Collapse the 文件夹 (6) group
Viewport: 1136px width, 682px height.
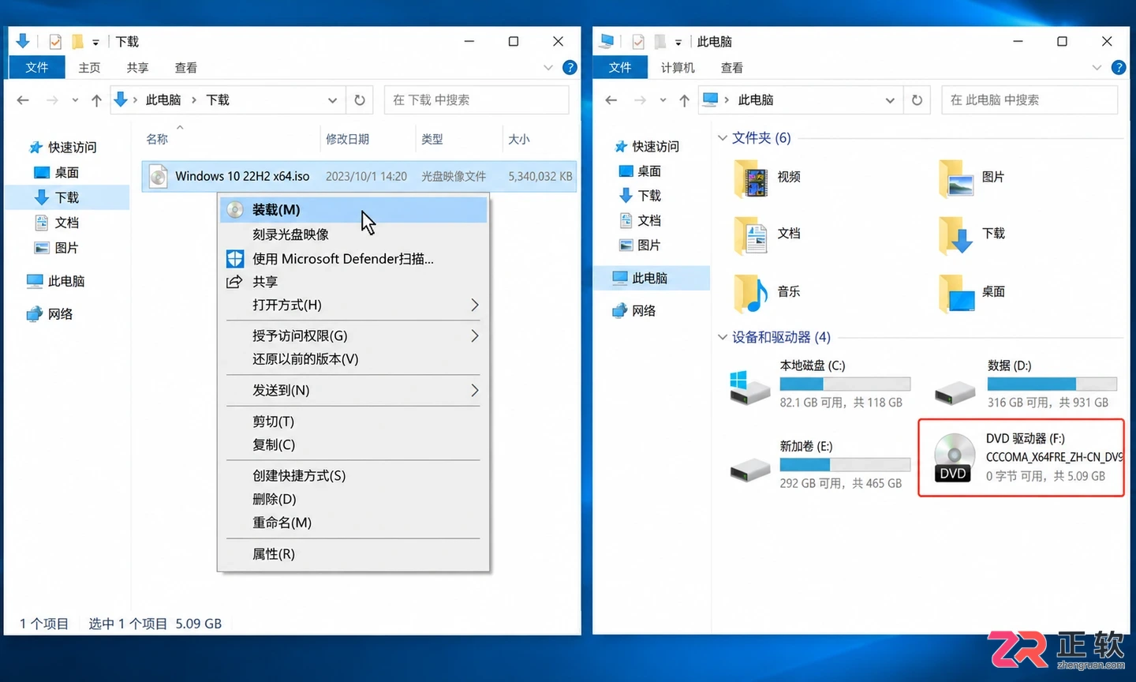coord(722,138)
